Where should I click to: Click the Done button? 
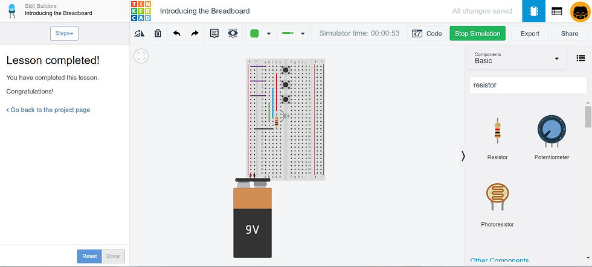(x=113, y=256)
